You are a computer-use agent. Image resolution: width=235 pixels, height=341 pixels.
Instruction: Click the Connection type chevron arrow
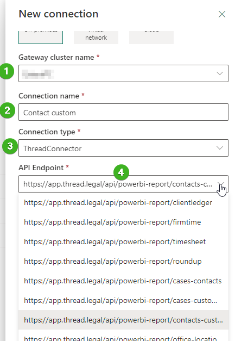tap(220, 148)
